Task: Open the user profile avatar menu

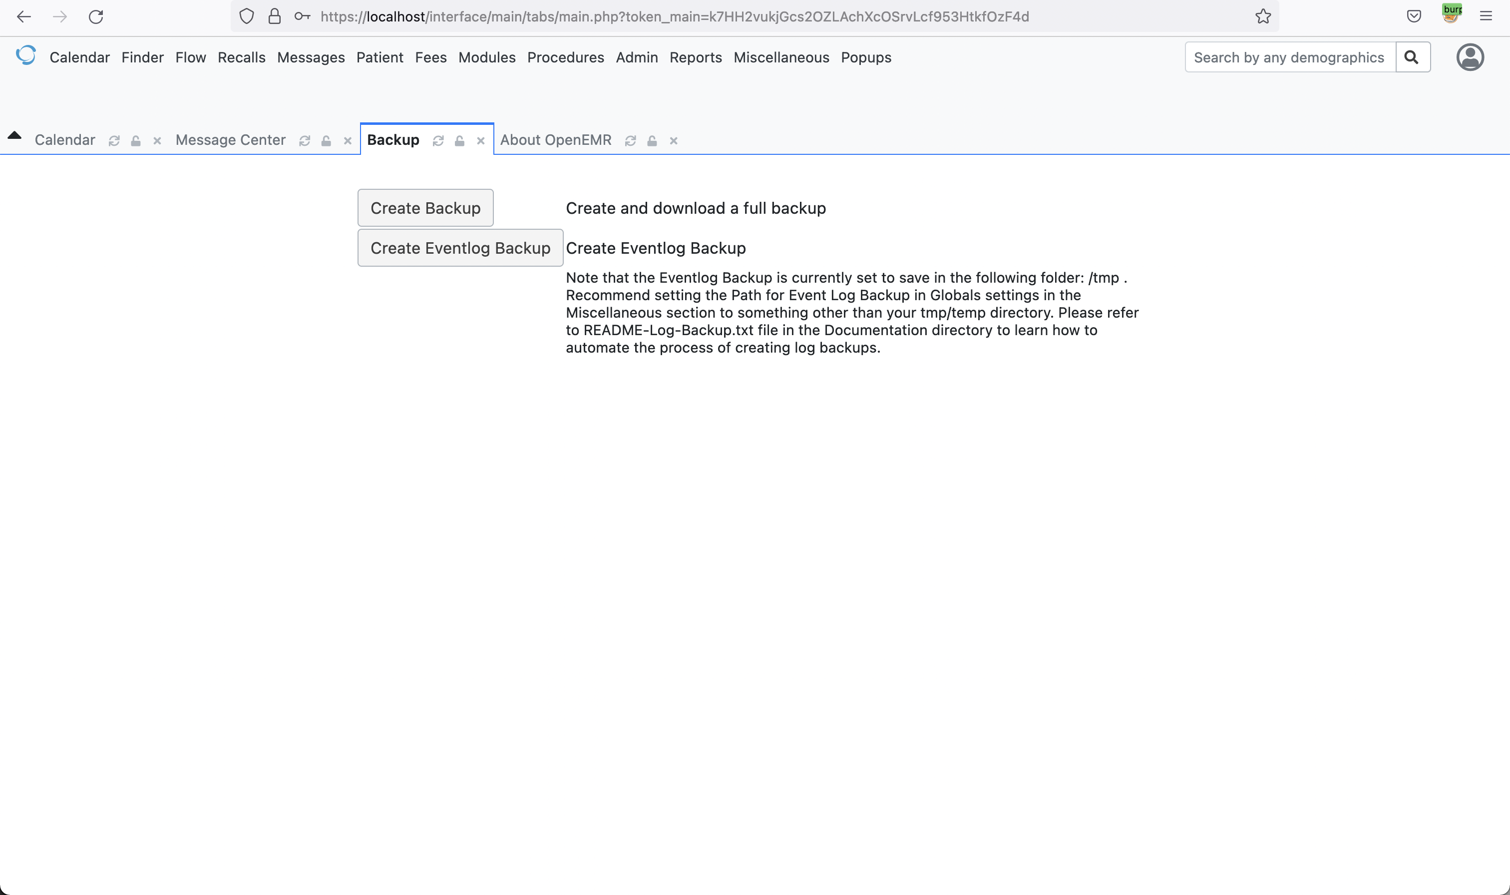Action: 1470,57
